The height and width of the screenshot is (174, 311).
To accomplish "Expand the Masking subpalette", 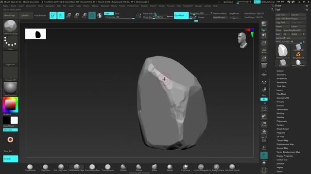I will click(280, 114).
